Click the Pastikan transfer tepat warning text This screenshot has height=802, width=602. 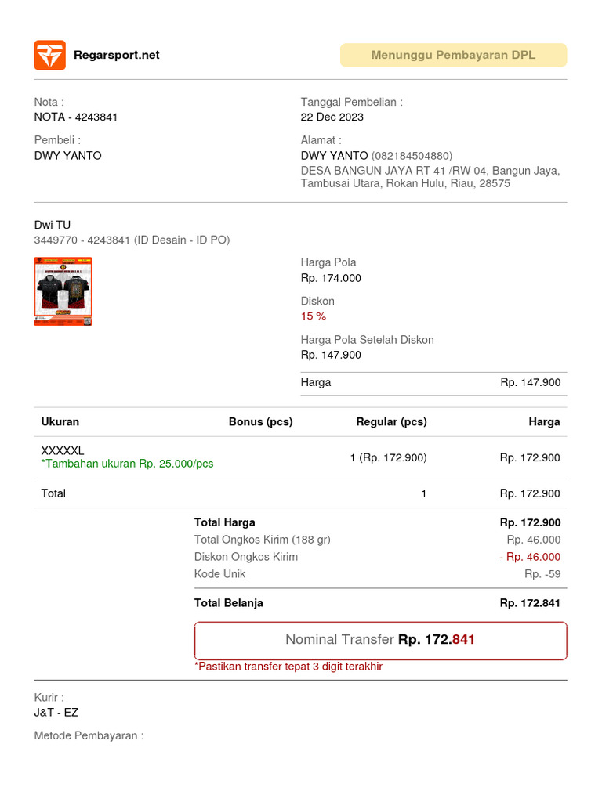point(288,667)
